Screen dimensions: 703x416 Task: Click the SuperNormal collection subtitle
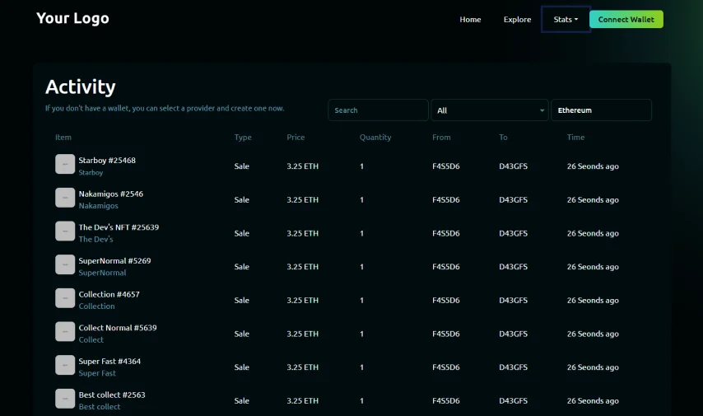102,273
